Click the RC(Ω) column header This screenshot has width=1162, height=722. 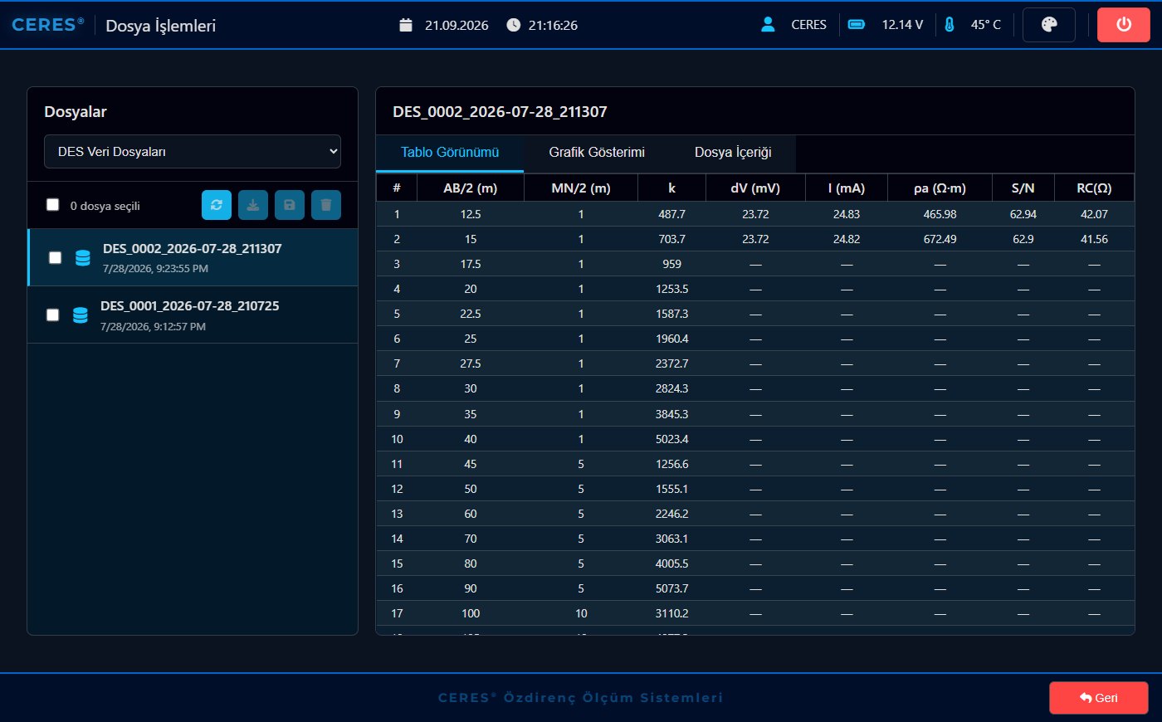click(x=1094, y=188)
